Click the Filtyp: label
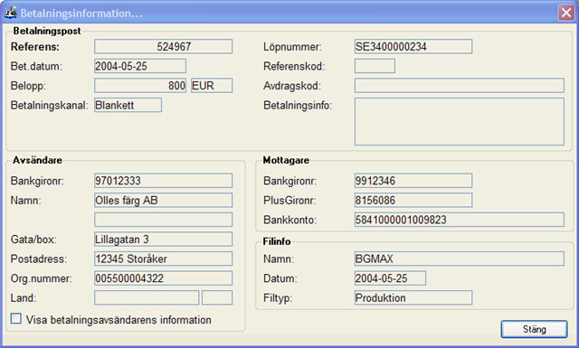 (278, 298)
